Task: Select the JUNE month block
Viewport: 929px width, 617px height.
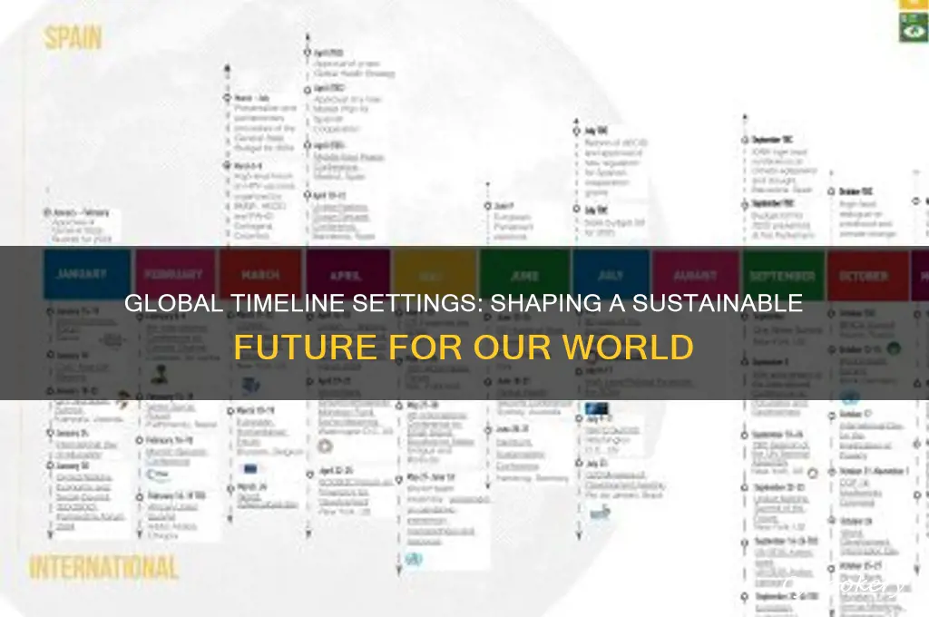Action: (524, 274)
